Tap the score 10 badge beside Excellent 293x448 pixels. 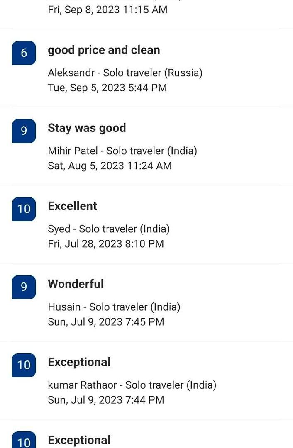(24, 209)
